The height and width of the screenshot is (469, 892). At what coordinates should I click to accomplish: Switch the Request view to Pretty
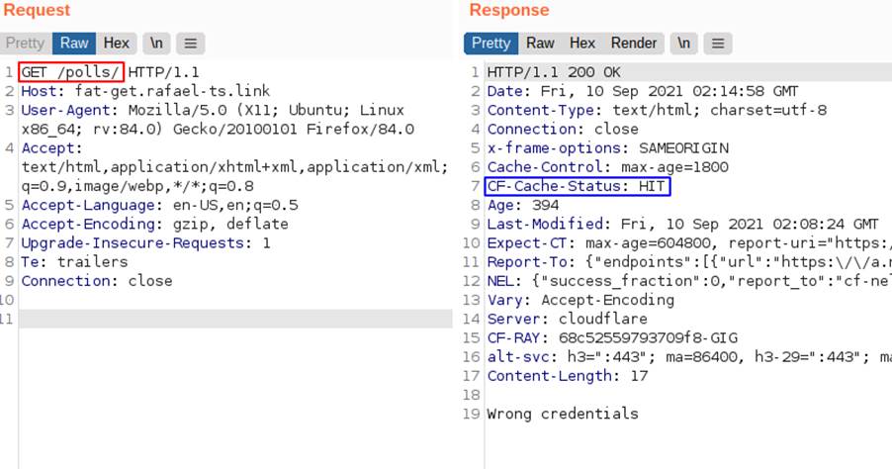[x=25, y=44]
